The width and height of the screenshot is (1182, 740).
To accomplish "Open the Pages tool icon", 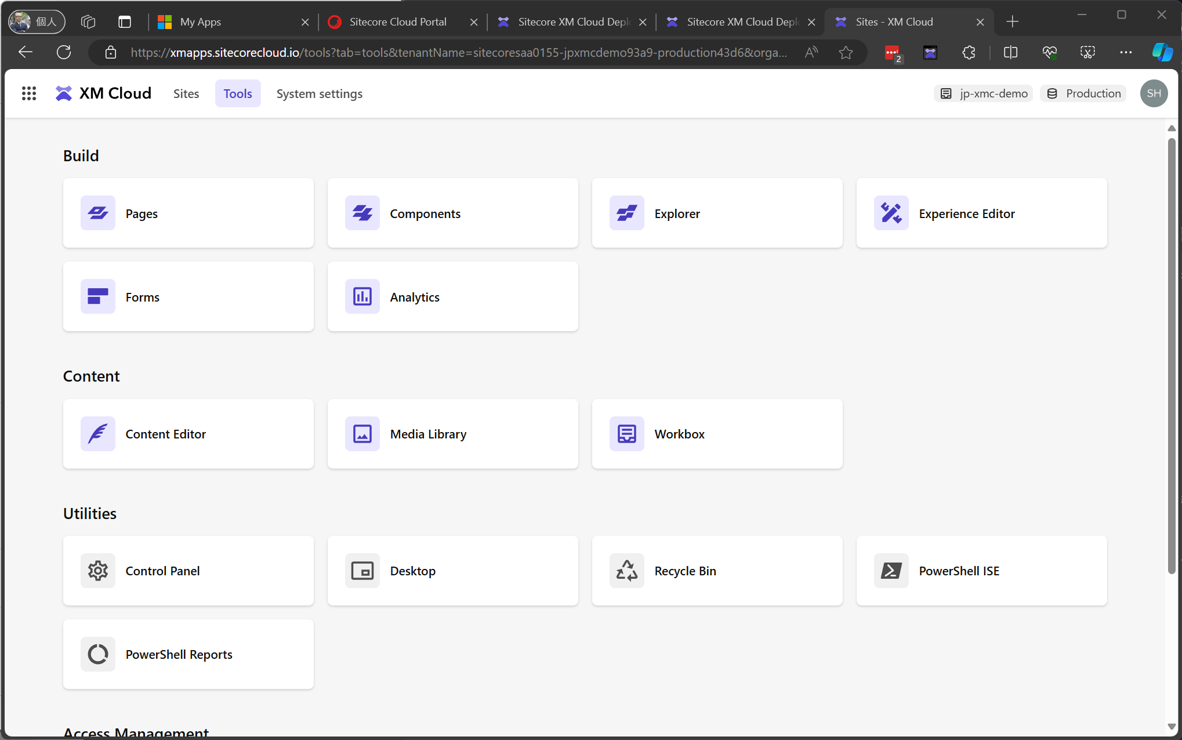I will [97, 213].
